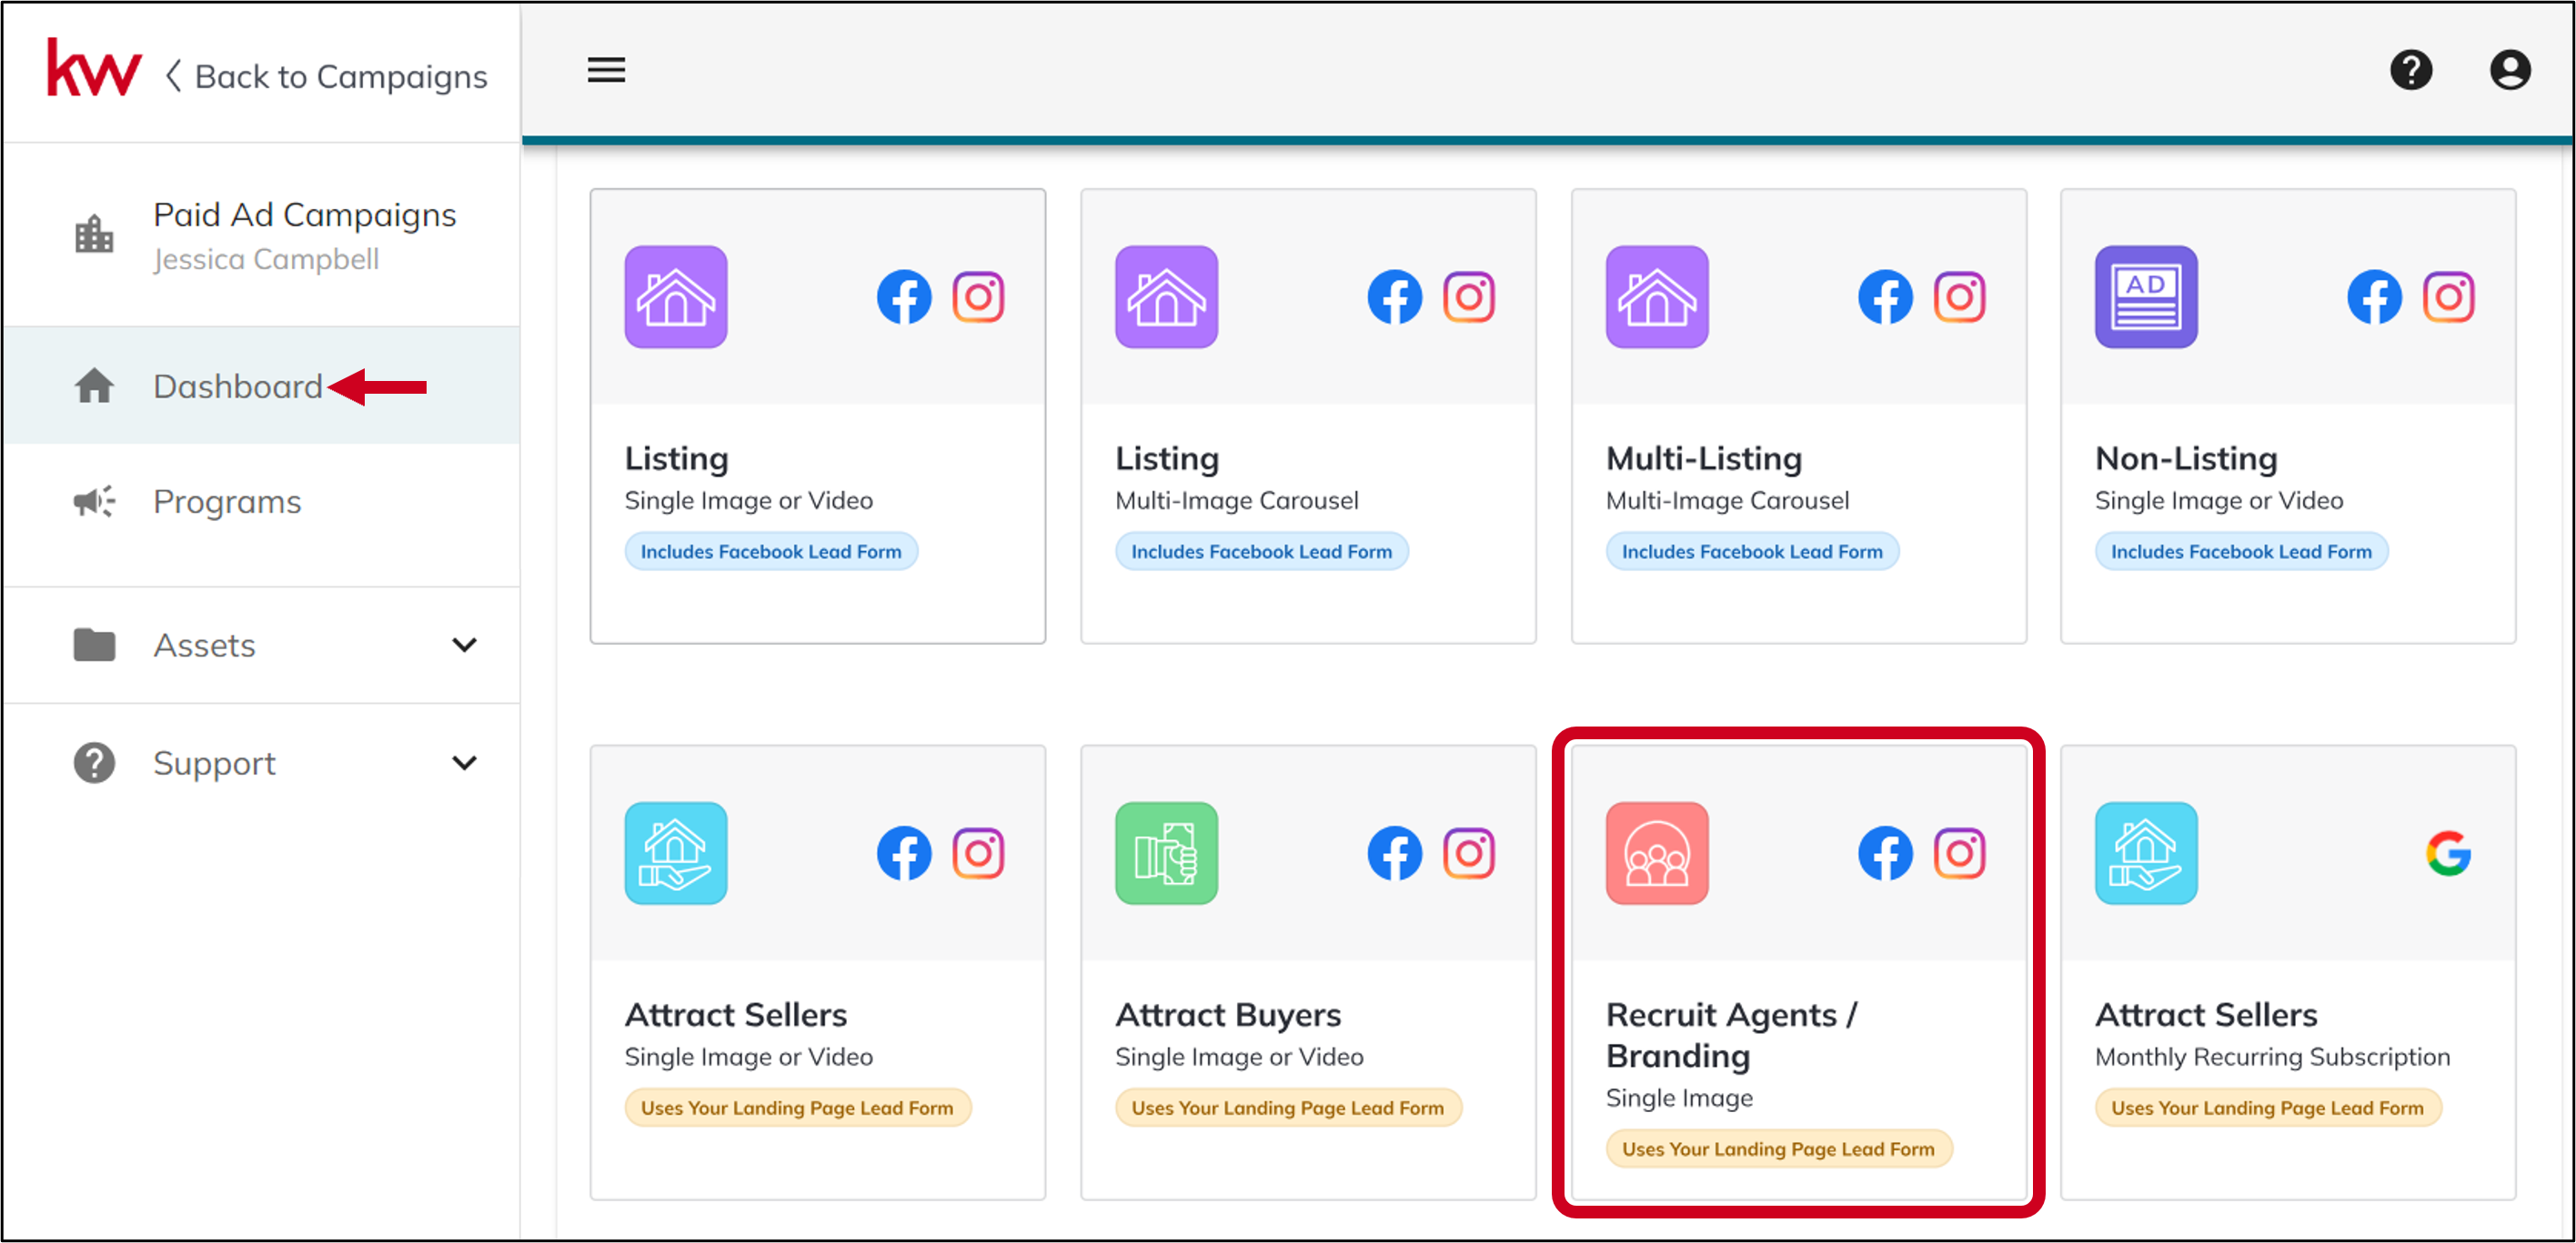Click Instagram icon on Listing Multi-Image Carousel card
The width and height of the screenshot is (2576, 1243).
tap(1468, 297)
